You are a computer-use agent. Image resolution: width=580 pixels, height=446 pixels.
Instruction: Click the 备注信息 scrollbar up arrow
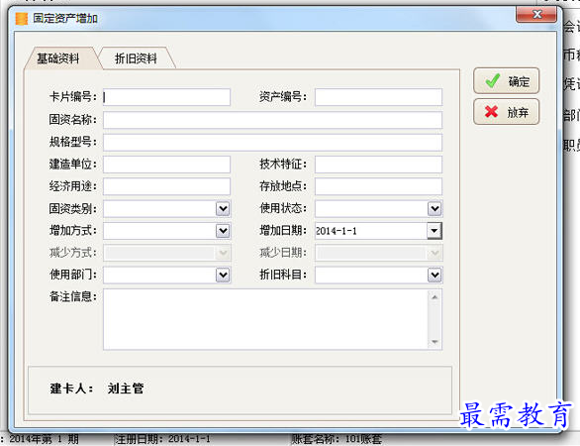pos(435,297)
